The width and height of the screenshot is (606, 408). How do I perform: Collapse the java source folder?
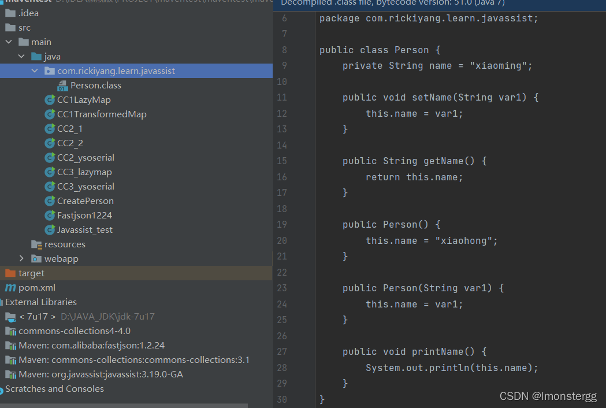coord(21,57)
